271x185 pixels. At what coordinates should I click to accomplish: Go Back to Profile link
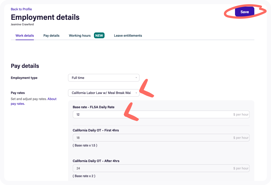click(21, 9)
